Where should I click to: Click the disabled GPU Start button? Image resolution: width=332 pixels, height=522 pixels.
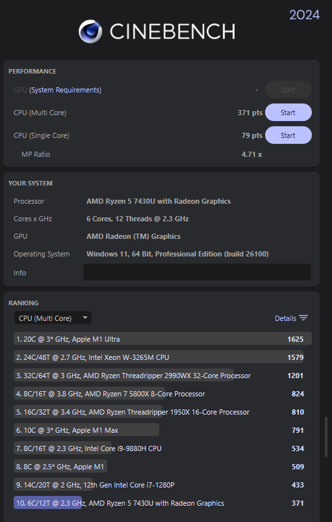tap(288, 90)
